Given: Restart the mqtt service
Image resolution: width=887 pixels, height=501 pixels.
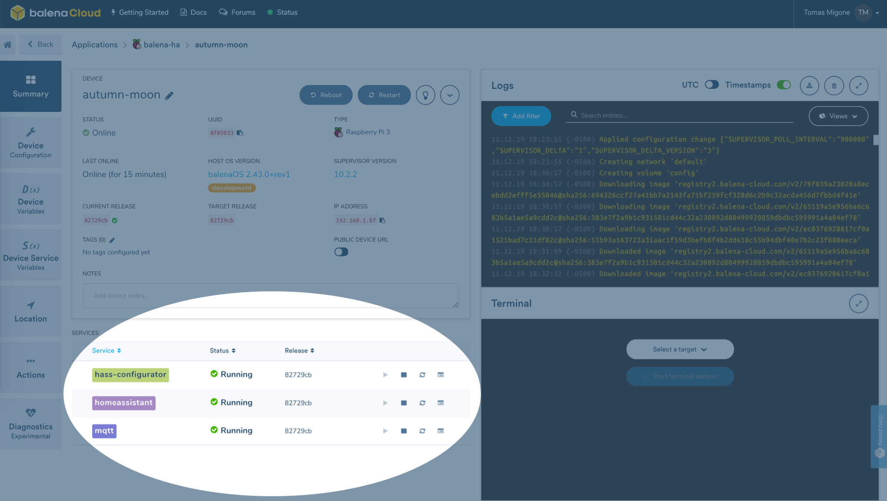Looking at the screenshot, I should (x=422, y=431).
